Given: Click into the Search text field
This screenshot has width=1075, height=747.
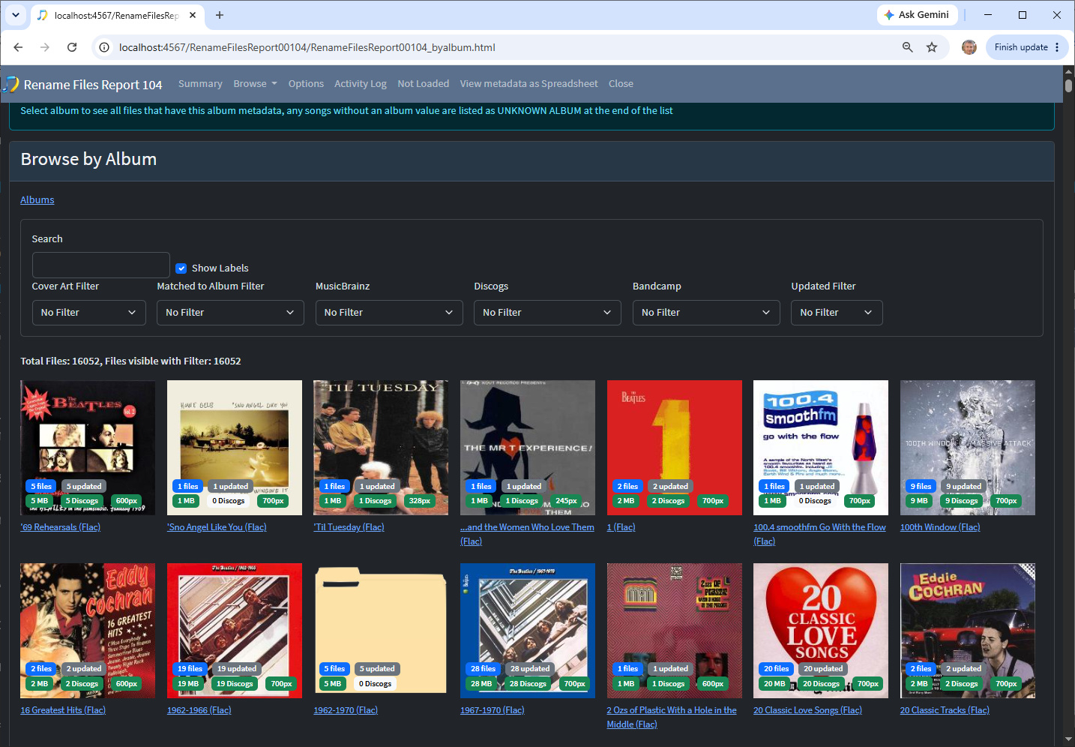Looking at the screenshot, I should point(101,265).
